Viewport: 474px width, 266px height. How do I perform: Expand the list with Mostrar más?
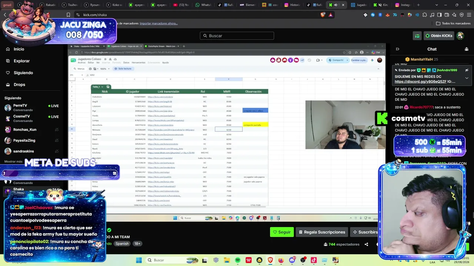[13, 161]
